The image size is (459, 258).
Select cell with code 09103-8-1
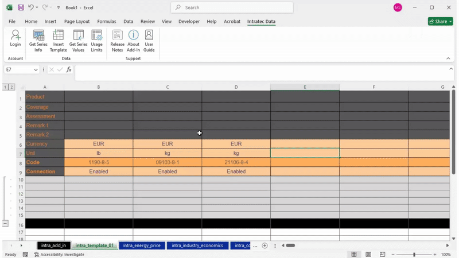coord(168,162)
